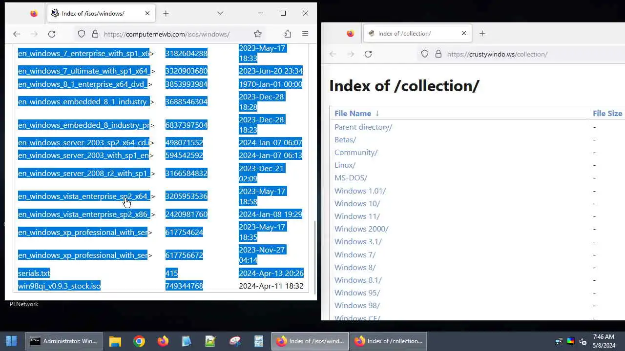Open the 'MS-DOS/' folder link

coord(351,177)
